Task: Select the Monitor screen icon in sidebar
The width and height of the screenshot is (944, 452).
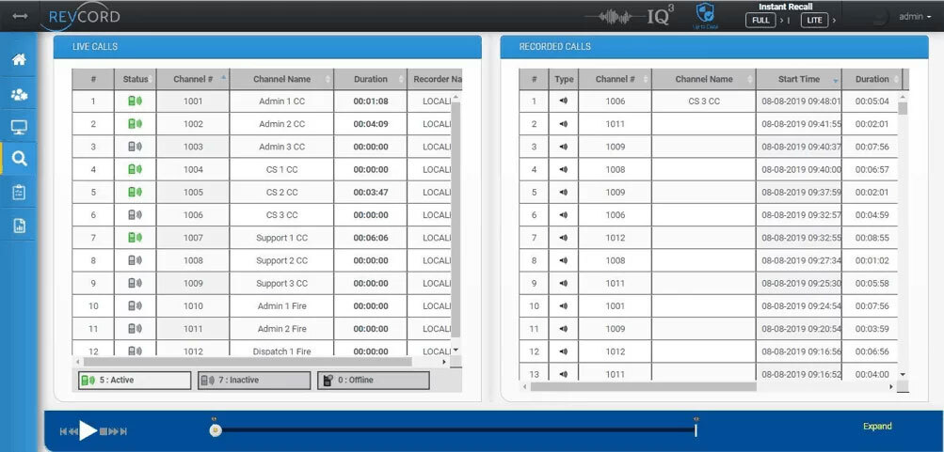Action: pos(19,127)
